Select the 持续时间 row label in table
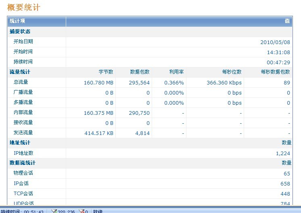This screenshot has height=213, width=301. 23,62
